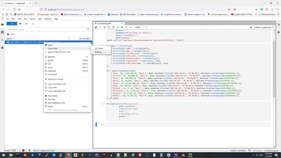Save the notebook with the disk icon

coord(96,27)
